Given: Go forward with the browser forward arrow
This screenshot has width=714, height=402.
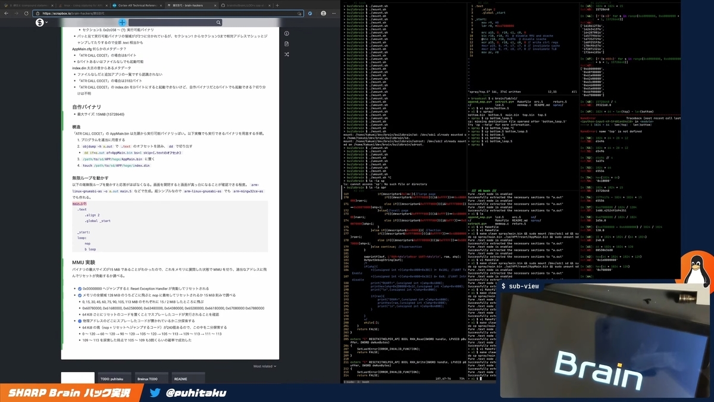Looking at the screenshot, I should point(16,13).
